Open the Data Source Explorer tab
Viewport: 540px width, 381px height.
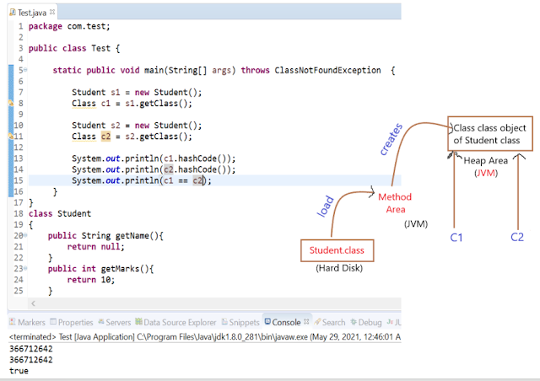(175, 322)
